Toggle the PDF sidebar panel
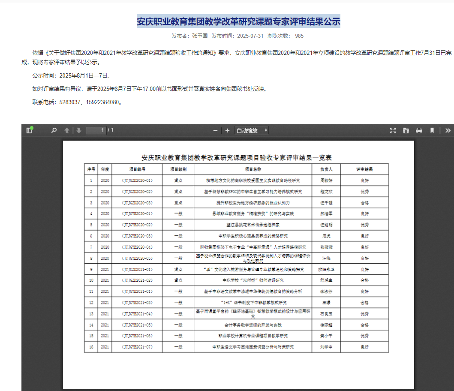This screenshot has width=454, height=391. tap(29, 130)
